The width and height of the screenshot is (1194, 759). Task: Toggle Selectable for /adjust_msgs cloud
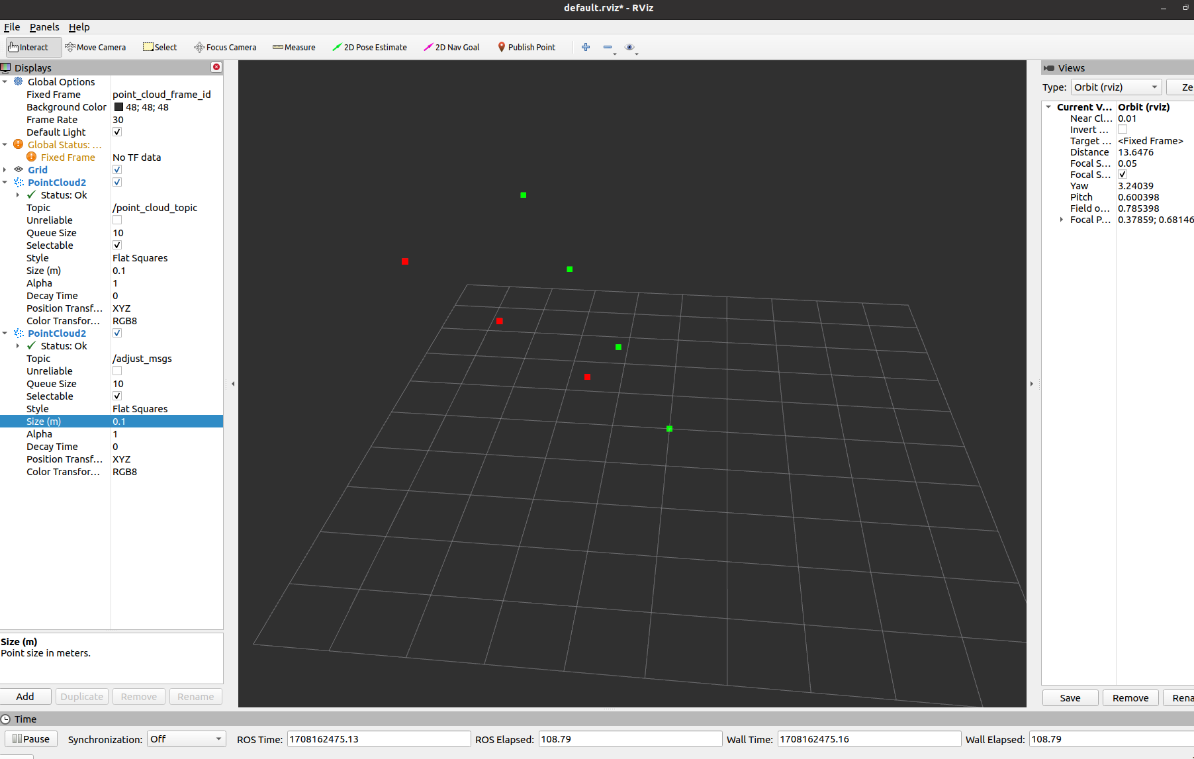click(x=117, y=396)
